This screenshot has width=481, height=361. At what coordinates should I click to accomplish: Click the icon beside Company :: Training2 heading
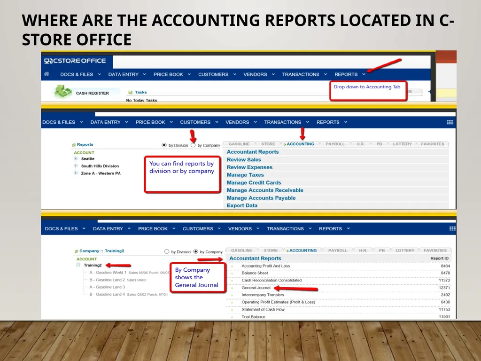[76, 251]
